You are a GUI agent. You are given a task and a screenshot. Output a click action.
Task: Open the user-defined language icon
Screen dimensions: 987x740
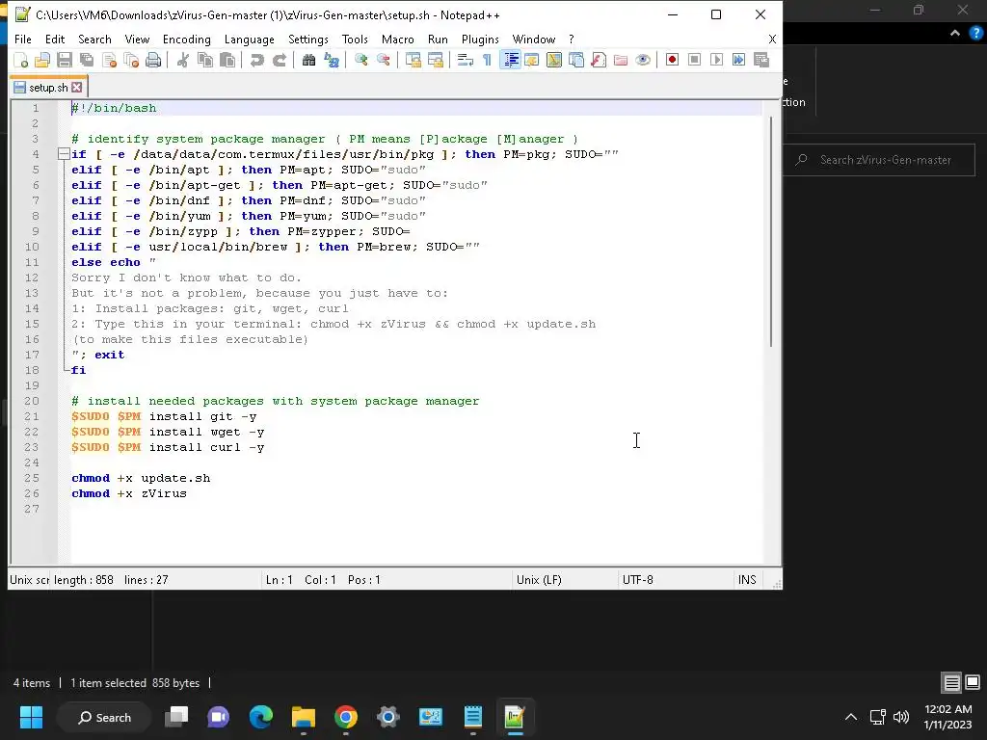click(x=532, y=60)
